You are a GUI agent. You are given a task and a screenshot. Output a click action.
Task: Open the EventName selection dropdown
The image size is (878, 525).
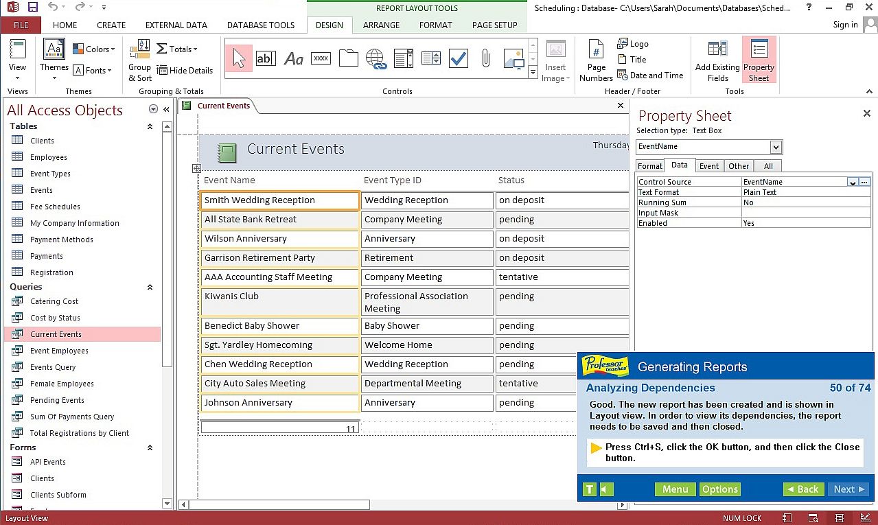click(x=776, y=147)
